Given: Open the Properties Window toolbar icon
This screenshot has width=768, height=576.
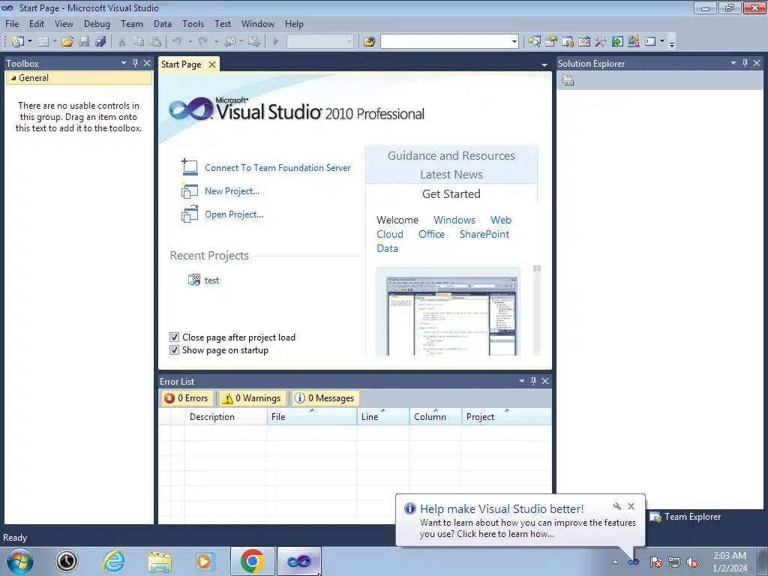Looking at the screenshot, I should pyautogui.click(x=551, y=42).
